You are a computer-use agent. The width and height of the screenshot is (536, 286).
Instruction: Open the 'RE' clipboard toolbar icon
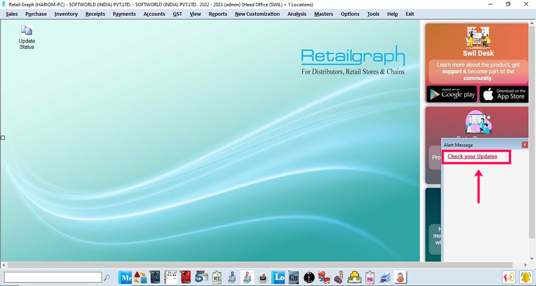click(217, 277)
